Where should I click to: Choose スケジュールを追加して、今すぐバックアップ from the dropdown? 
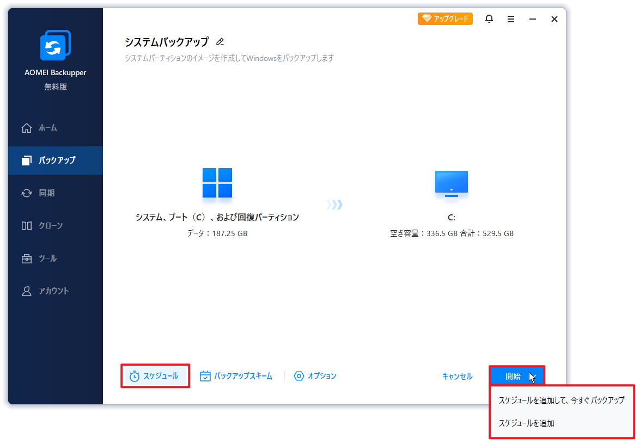tap(562, 400)
